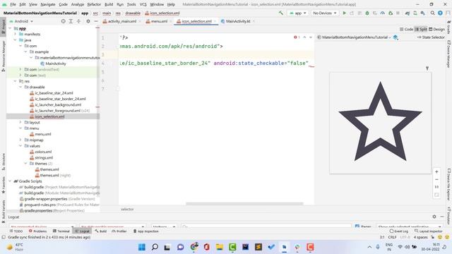
Task: Click Collapse All in project panel
Action: point(78,21)
